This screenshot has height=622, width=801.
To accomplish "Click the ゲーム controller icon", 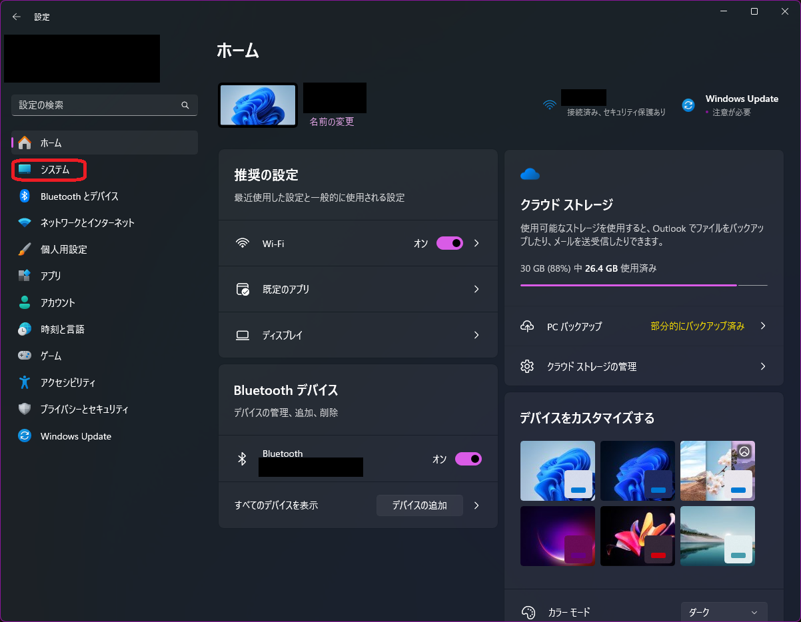I will click(25, 356).
